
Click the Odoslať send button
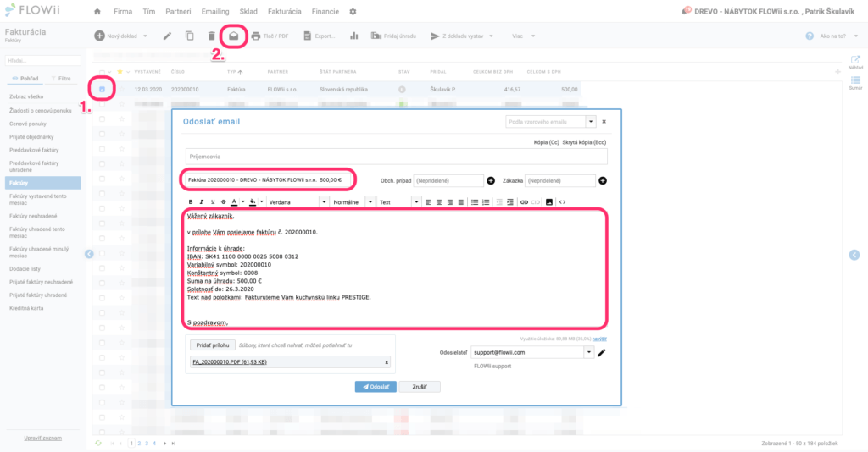pos(376,387)
